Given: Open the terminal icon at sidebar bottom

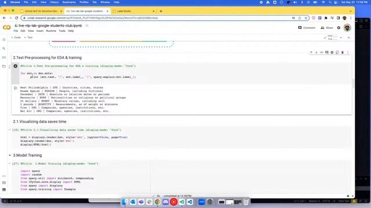Looking at the screenshot, I should coord(4,190).
